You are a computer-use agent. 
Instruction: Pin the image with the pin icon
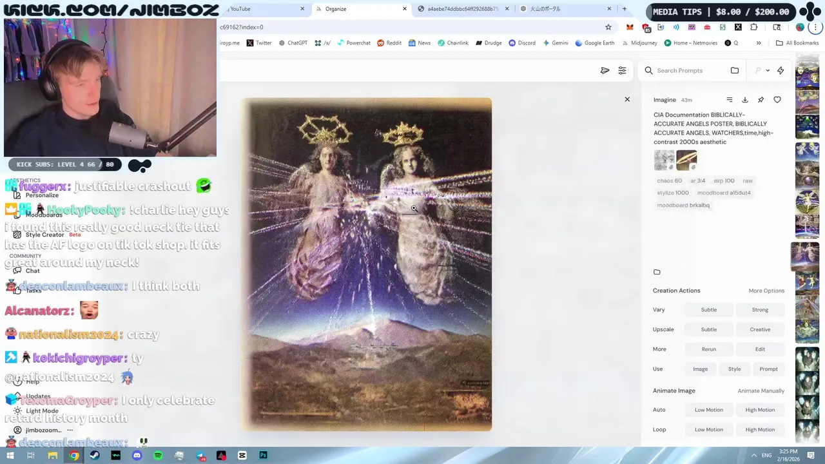(x=761, y=100)
